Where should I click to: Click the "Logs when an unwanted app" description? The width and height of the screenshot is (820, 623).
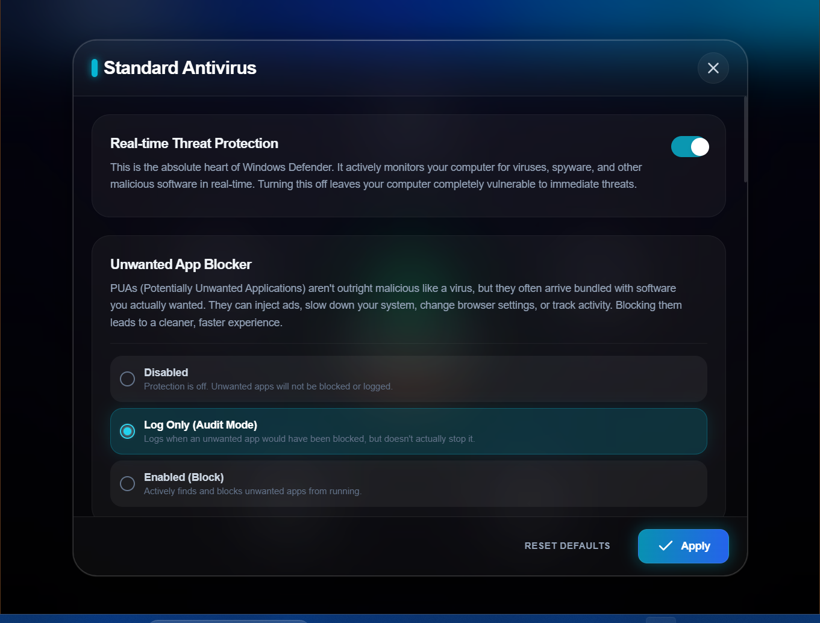(309, 439)
